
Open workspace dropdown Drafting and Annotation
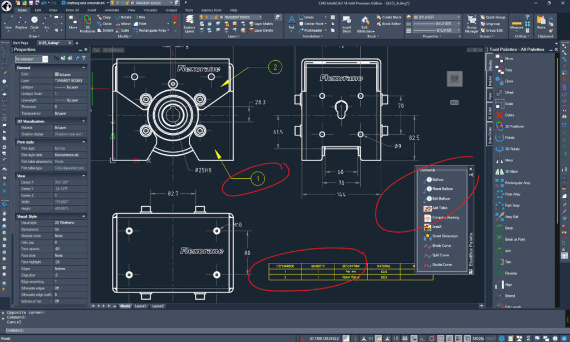point(85,3)
